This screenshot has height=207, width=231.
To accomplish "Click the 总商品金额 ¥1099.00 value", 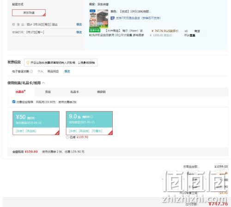I will click(221, 167).
